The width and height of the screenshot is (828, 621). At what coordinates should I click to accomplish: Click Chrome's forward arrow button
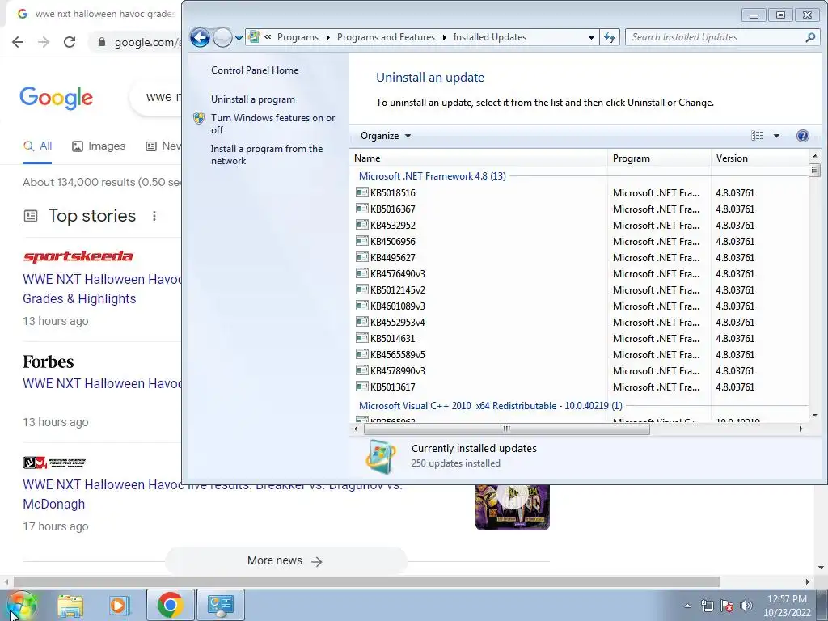pos(44,42)
